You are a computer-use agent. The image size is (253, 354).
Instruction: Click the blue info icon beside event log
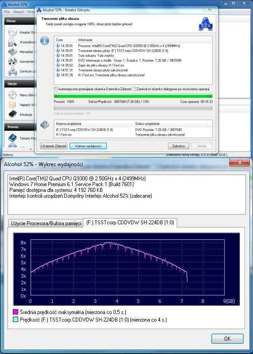click(45, 40)
